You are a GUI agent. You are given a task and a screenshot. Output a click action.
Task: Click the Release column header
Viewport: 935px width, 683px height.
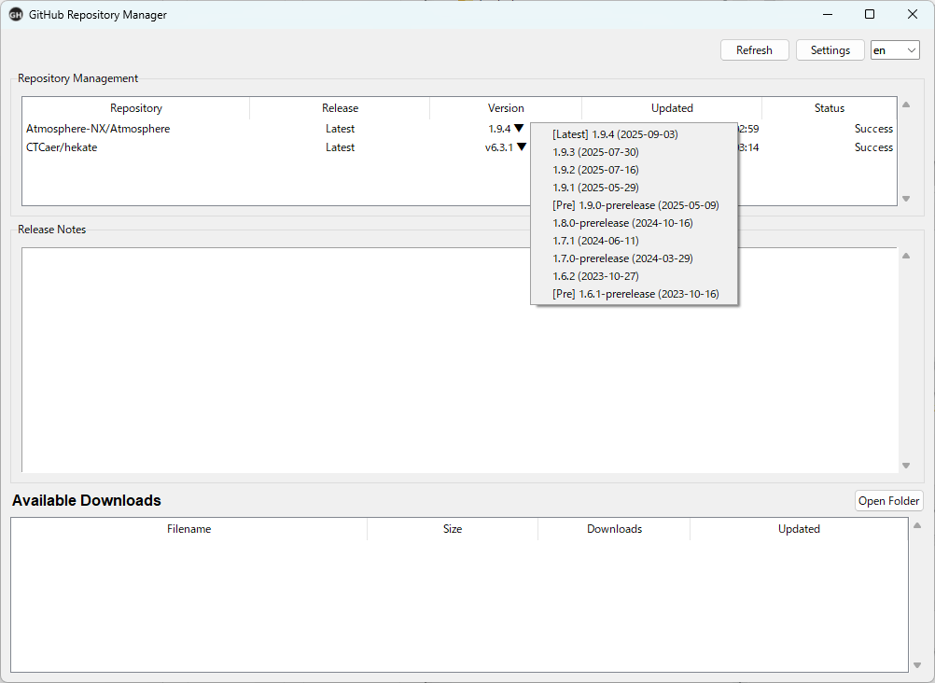(x=340, y=108)
